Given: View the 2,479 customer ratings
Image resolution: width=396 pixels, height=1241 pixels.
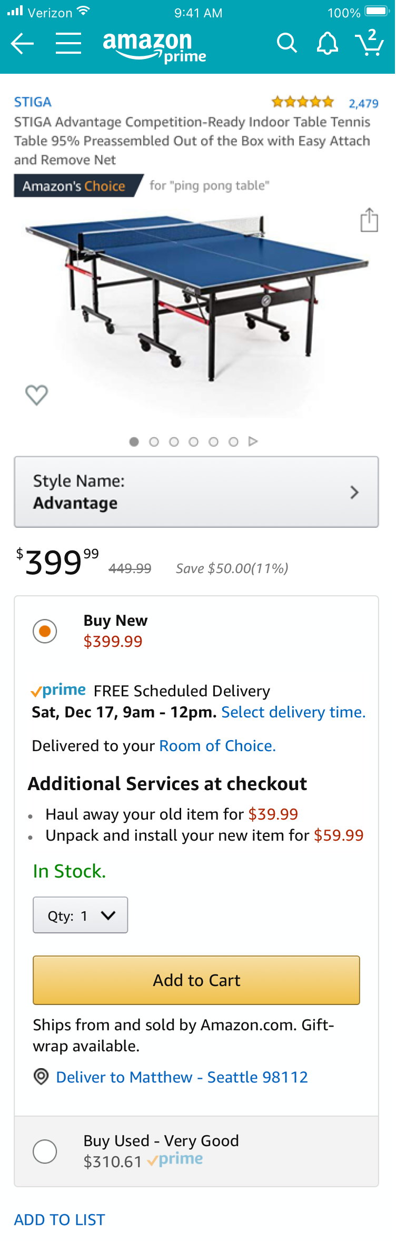Looking at the screenshot, I should 363,103.
